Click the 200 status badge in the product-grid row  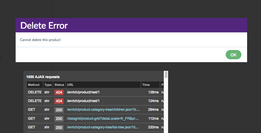coord(59,119)
